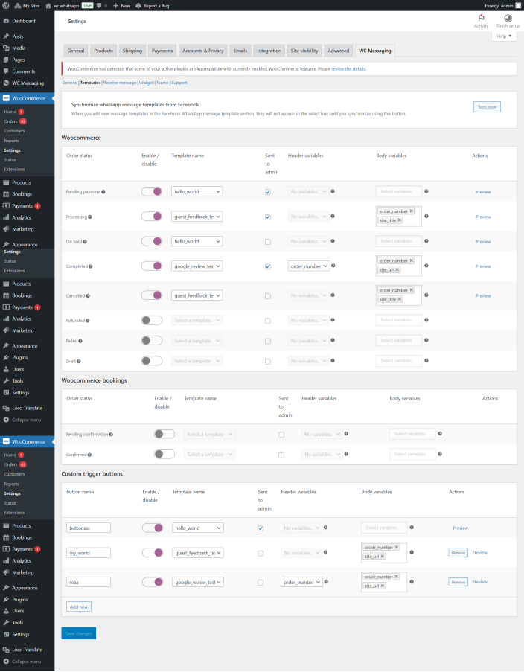Screen dimensions: 524x672
Task: Expand the Help dropdown
Action: 504,36
